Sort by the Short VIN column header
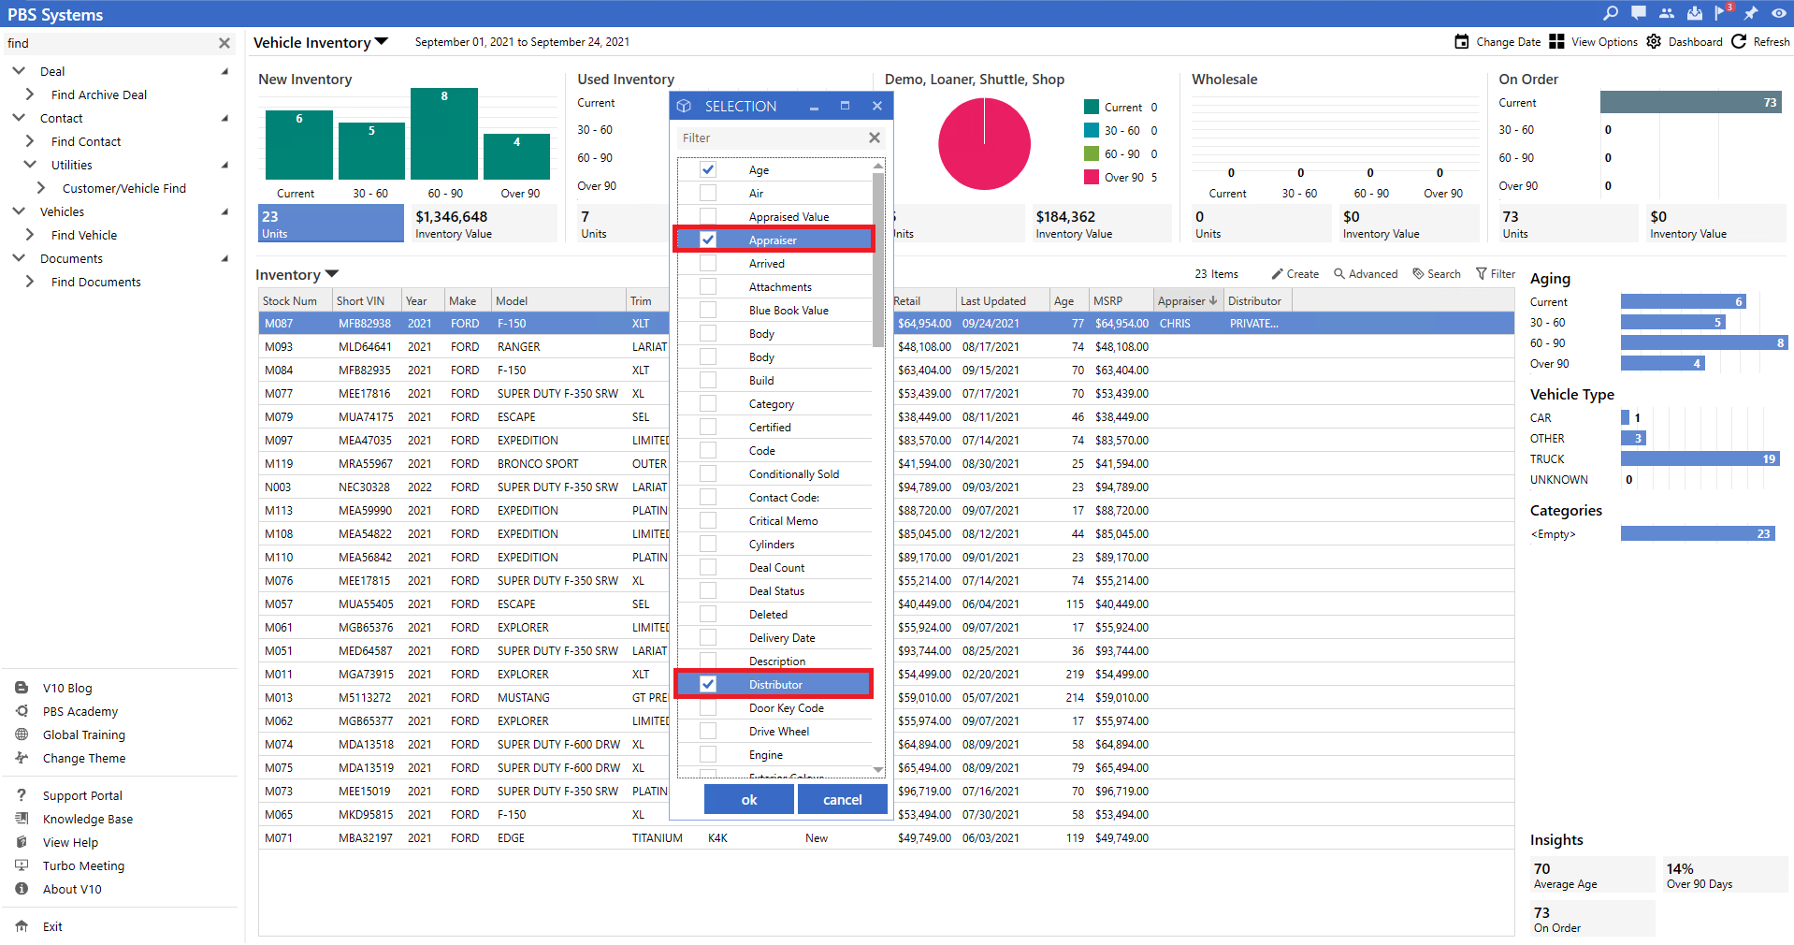Image resolution: width=1794 pixels, height=945 pixels. (367, 300)
